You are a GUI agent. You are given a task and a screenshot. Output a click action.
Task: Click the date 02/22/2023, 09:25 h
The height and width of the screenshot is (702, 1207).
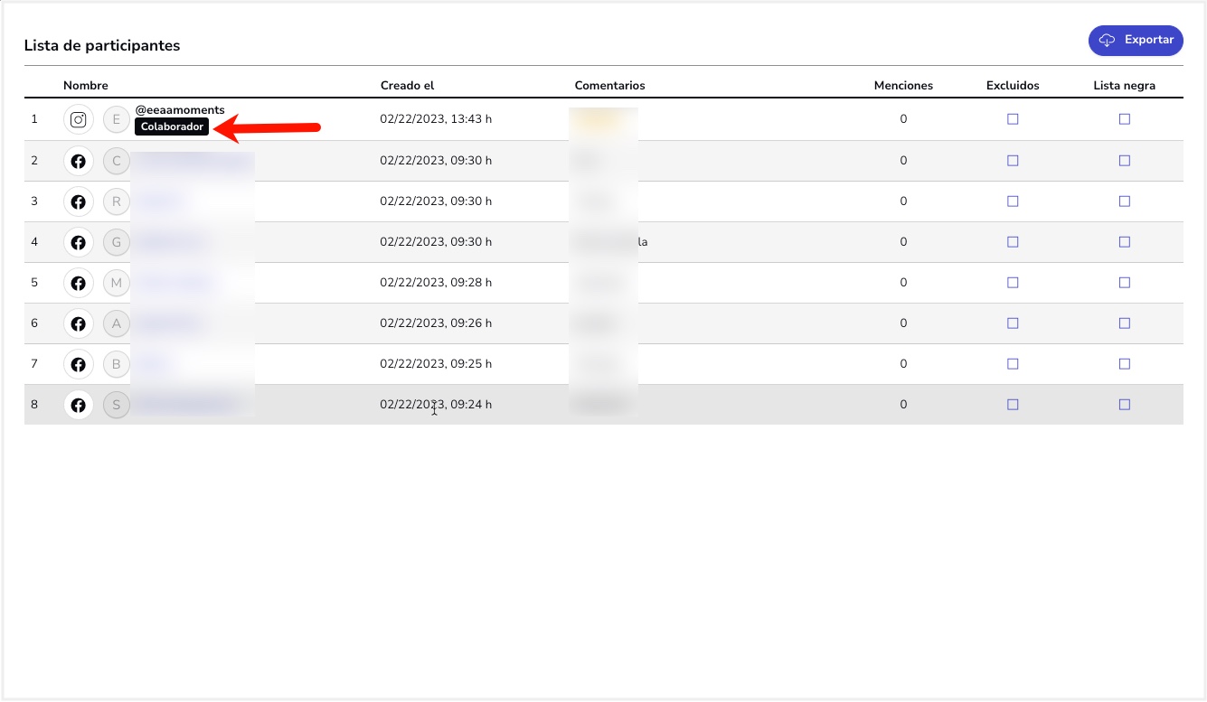click(436, 364)
